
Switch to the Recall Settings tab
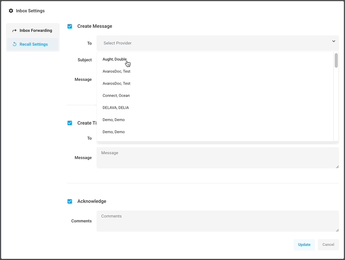(x=33, y=44)
